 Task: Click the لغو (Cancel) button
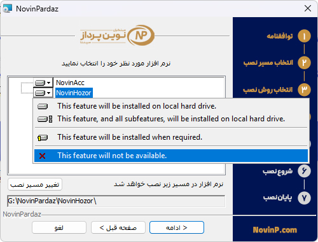tap(59, 227)
